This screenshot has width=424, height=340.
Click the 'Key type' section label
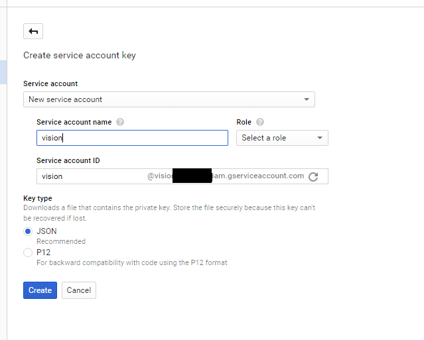38,198
